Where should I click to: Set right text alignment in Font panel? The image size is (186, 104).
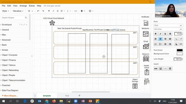(165, 39)
